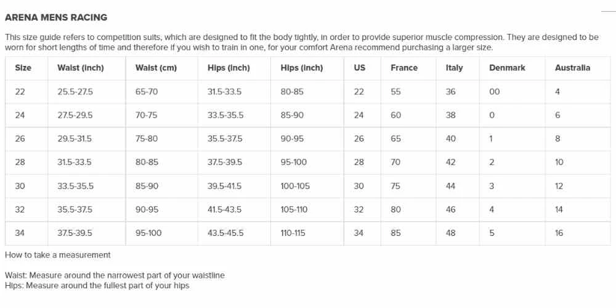This screenshot has height=308, width=616.
Task: Select the 25.5-27.5 waist cell
Action: tap(75, 92)
